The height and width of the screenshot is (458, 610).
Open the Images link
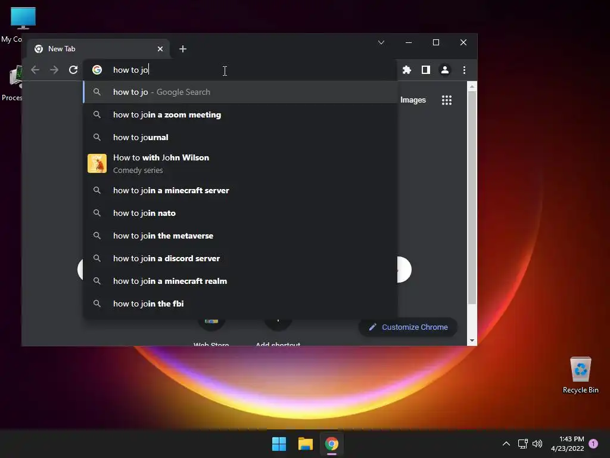click(x=413, y=100)
